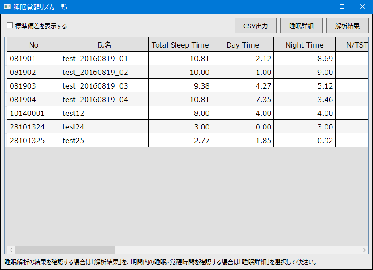
Task: Click Night Time value 3.46
Action: [305, 100]
